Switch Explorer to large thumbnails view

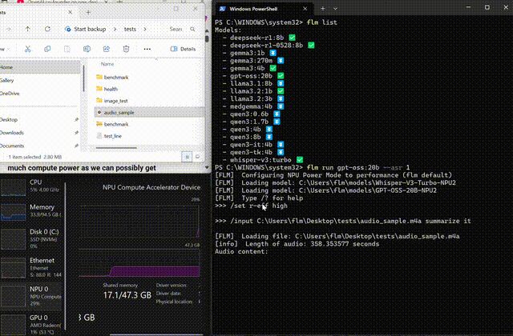pos(197,157)
